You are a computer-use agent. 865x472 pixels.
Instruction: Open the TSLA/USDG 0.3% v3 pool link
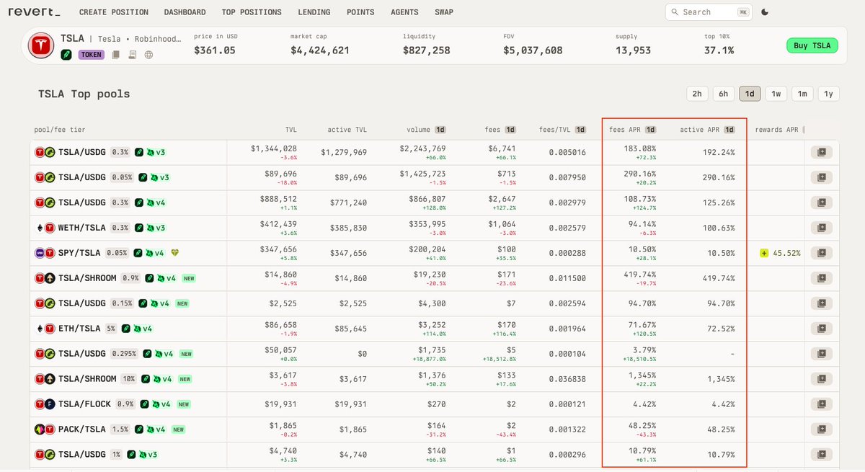82,152
